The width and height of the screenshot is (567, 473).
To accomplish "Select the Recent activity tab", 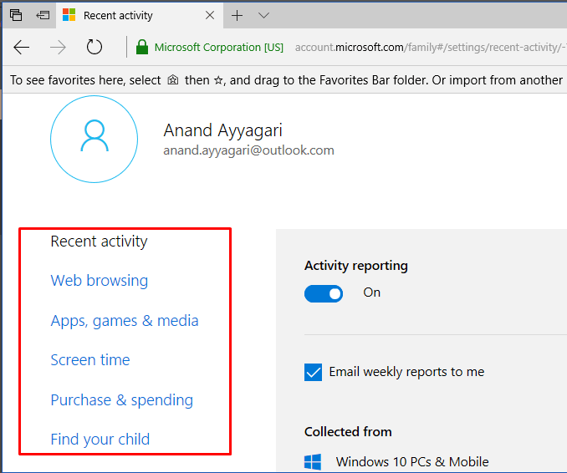I will pos(139,15).
